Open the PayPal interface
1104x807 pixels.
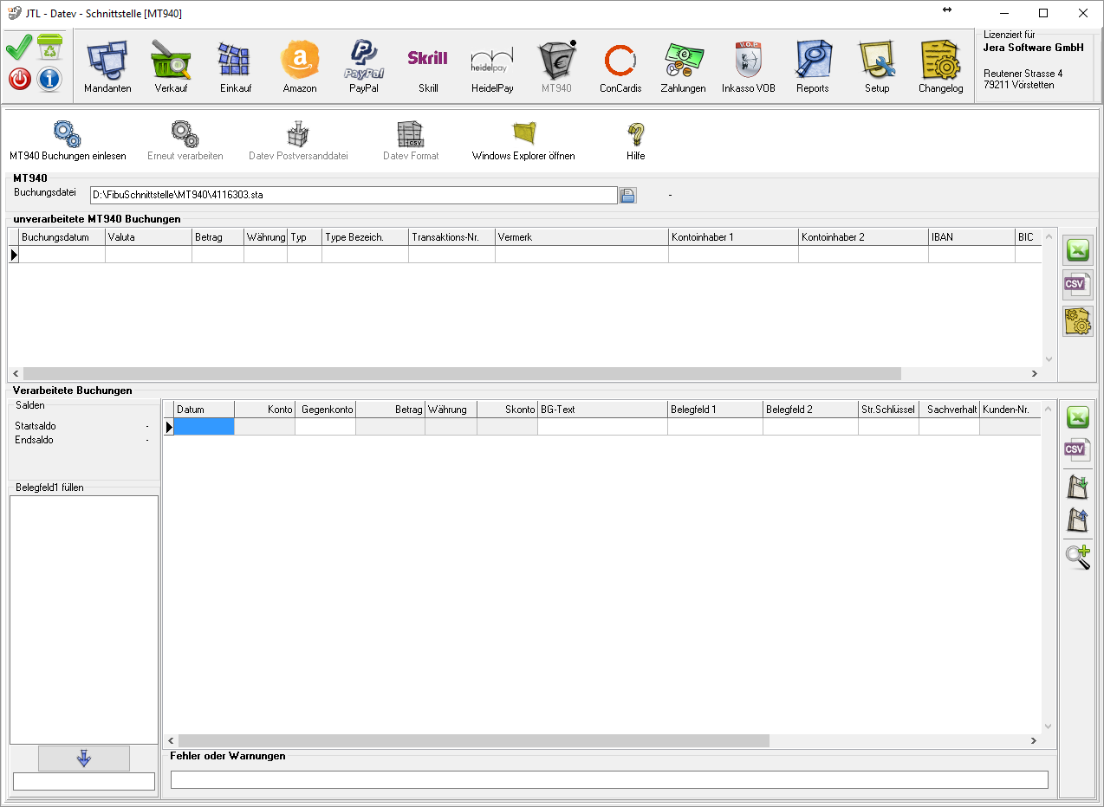coord(364,66)
